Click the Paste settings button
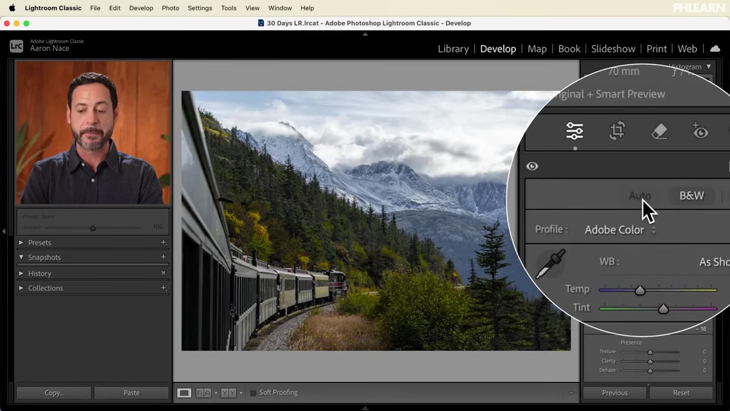 (x=131, y=393)
